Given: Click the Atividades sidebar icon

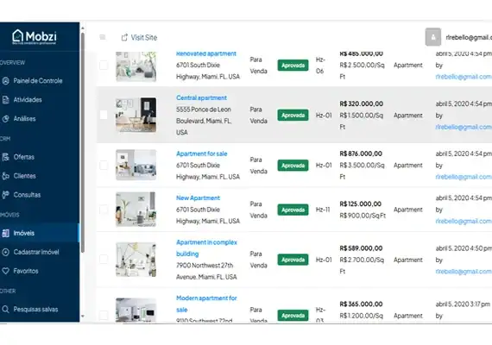Looking at the screenshot, I should (6, 100).
